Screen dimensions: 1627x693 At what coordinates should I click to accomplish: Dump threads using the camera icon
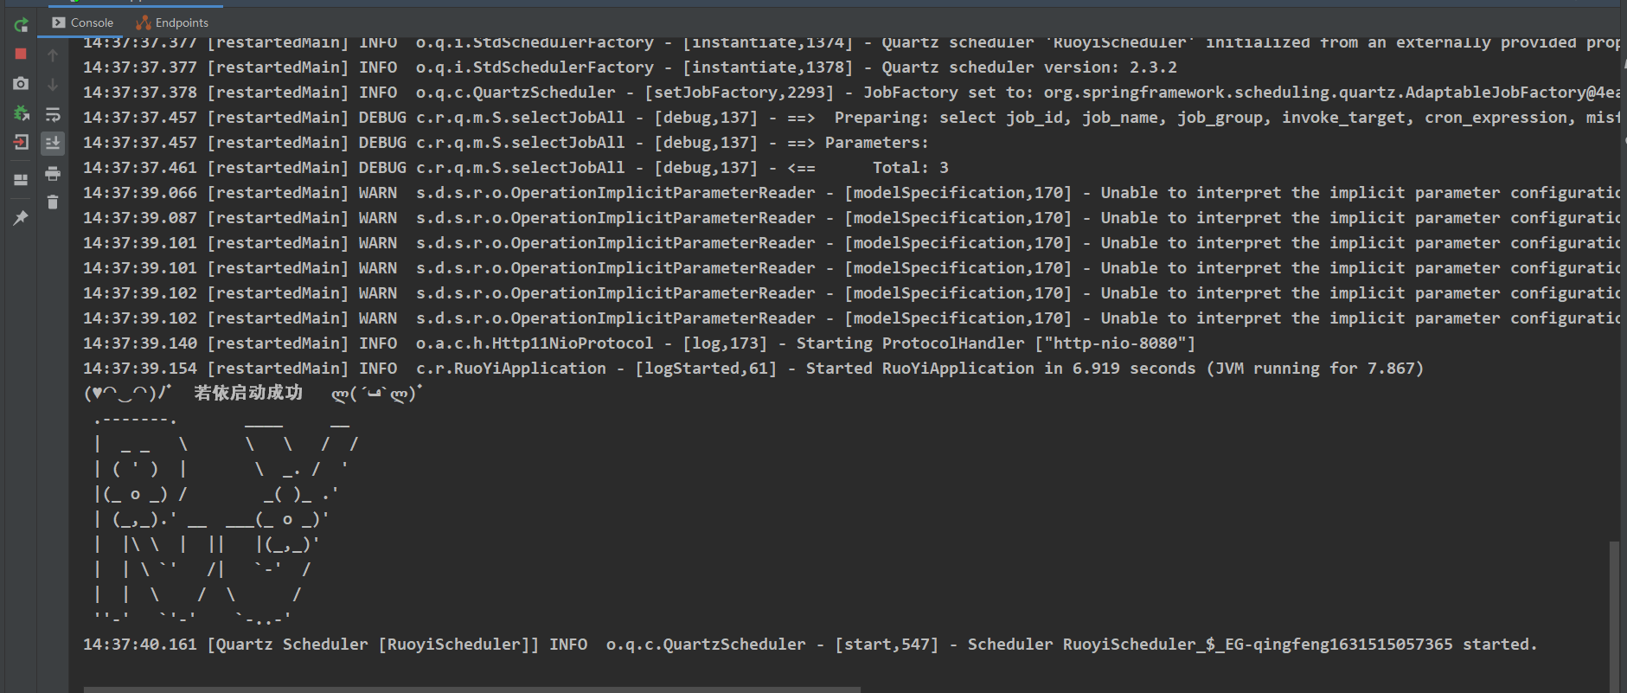click(x=21, y=83)
